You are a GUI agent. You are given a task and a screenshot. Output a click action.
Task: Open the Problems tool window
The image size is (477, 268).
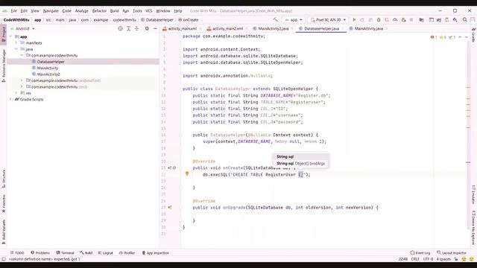tap(40, 253)
